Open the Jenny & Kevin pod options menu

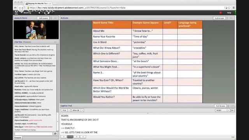click(x=55, y=18)
